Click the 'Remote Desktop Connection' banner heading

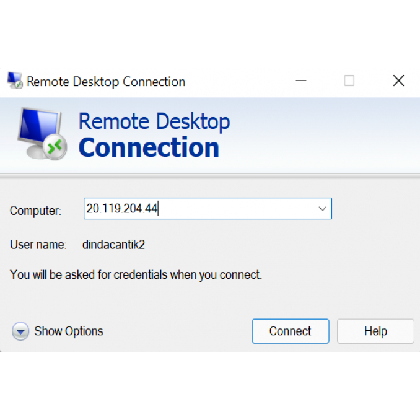coord(154,134)
